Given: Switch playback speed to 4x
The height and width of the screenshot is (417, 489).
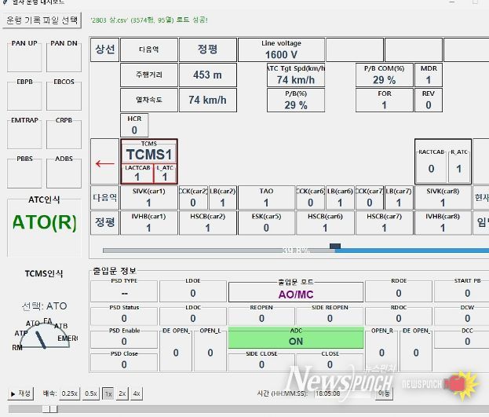Looking at the screenshot, I should pyautogui.click(x=137, y=393).
